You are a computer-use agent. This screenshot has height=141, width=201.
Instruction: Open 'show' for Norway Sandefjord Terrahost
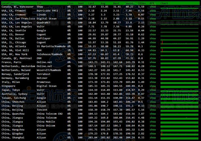pyautogui.click(x=153, y=74)
